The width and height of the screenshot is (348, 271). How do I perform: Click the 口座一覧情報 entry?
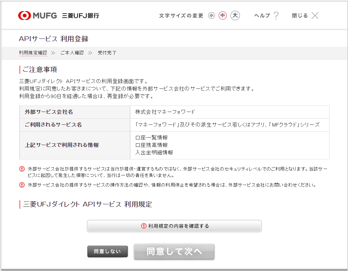[x=152, y=138]
